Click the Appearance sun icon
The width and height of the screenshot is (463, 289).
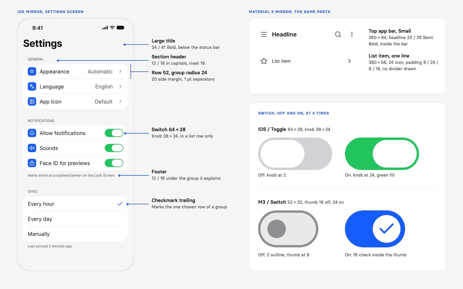32,71
